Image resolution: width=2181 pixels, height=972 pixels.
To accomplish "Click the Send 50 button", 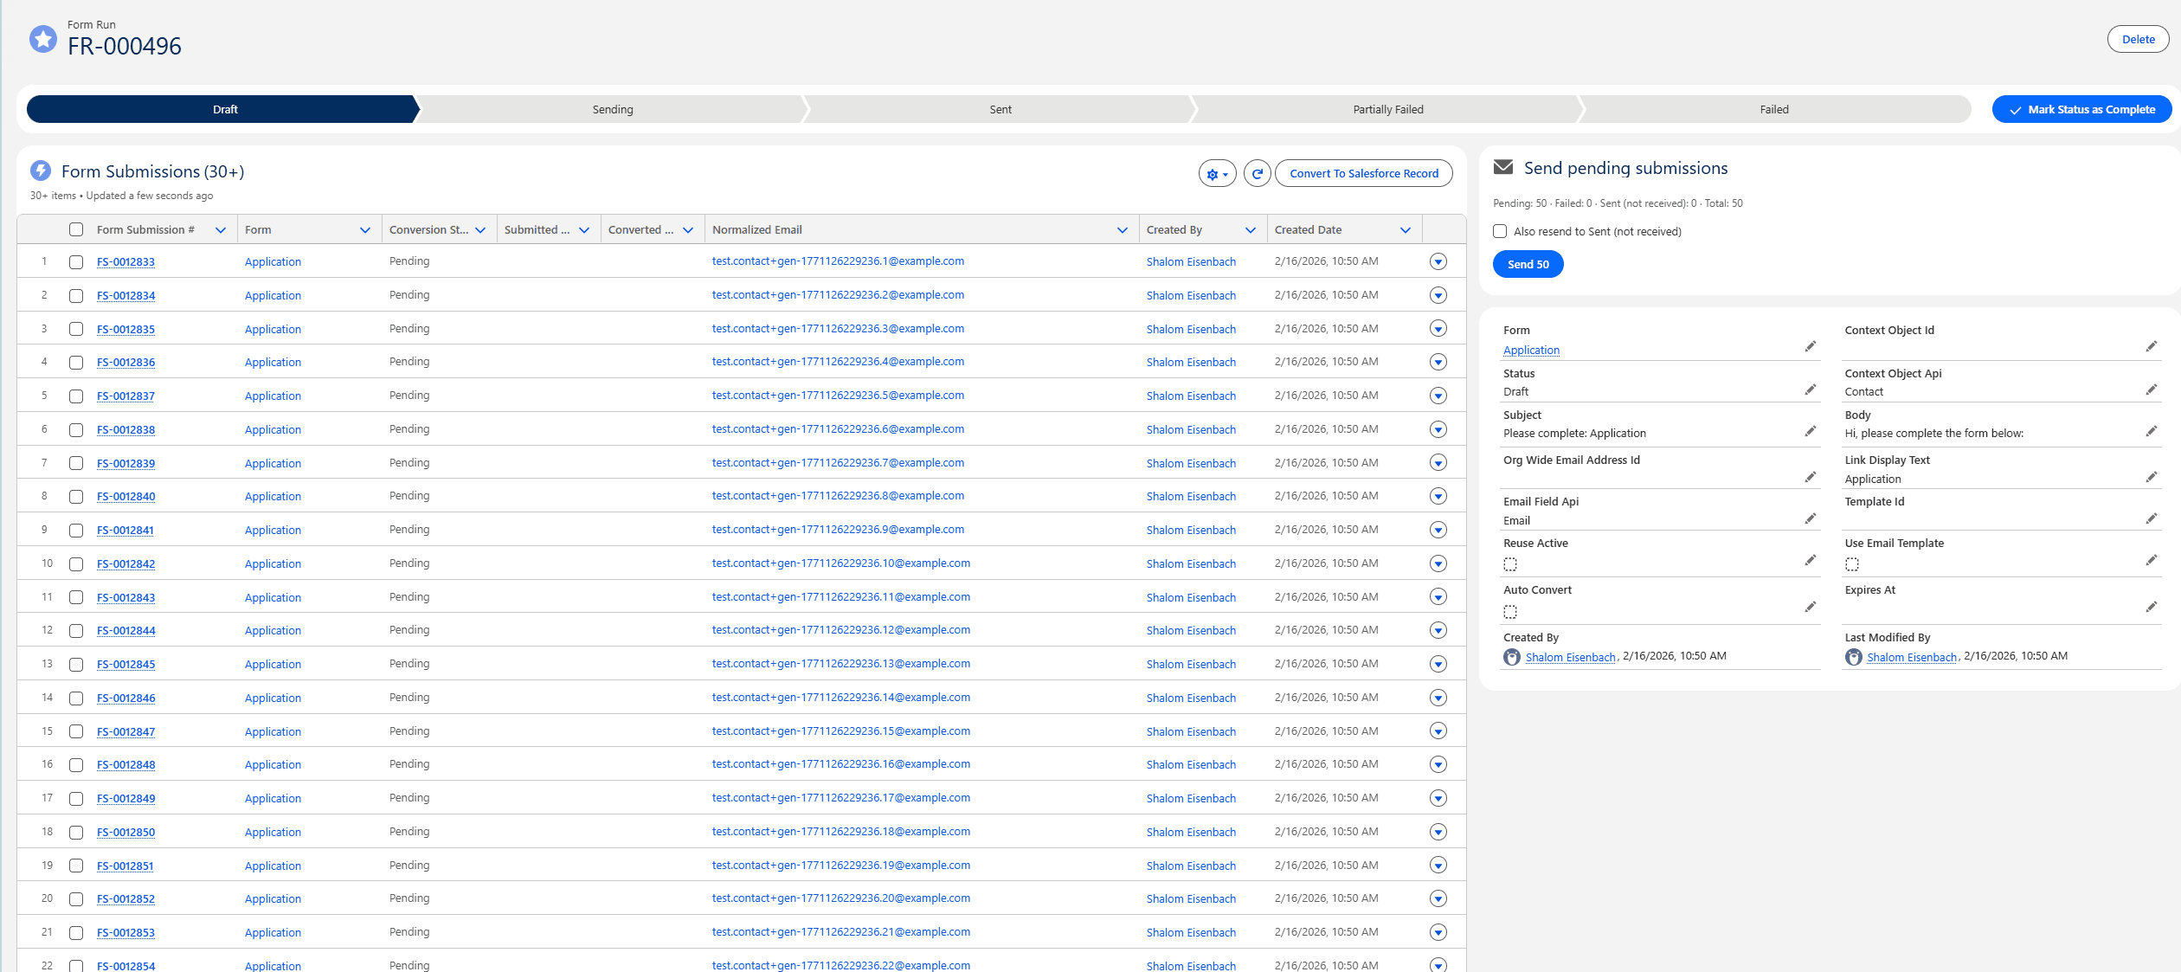I will [1528, 264].
